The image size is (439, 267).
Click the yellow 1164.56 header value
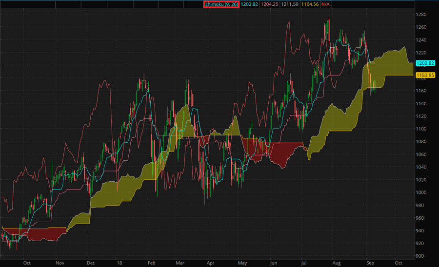309,4
